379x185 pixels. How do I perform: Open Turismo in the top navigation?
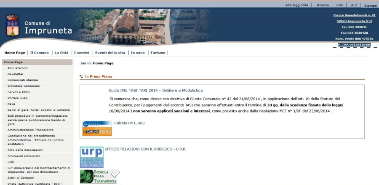(x=158, y=53)
